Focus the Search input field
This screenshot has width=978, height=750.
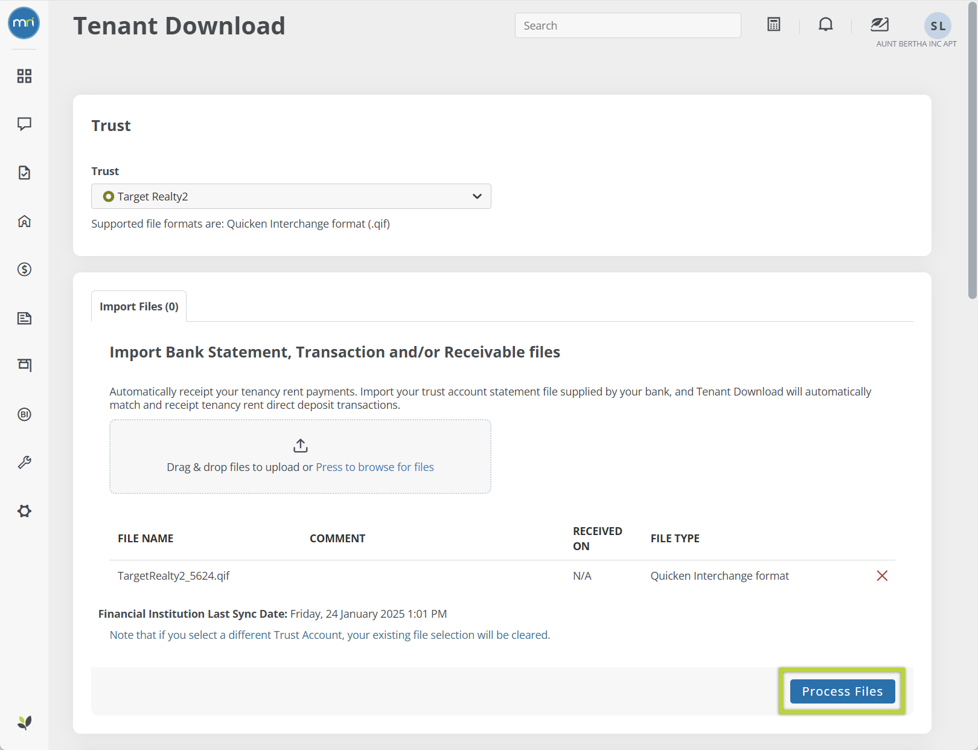(628, 25)
